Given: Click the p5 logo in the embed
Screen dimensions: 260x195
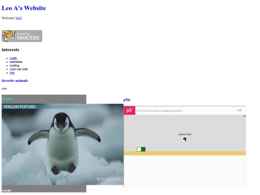Looking at the screenshot, I should pyautogui.click(x=130, y=110).
